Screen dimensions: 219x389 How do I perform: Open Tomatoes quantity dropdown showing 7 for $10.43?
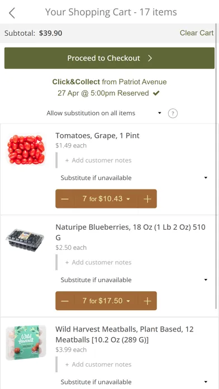pos(106,199)
